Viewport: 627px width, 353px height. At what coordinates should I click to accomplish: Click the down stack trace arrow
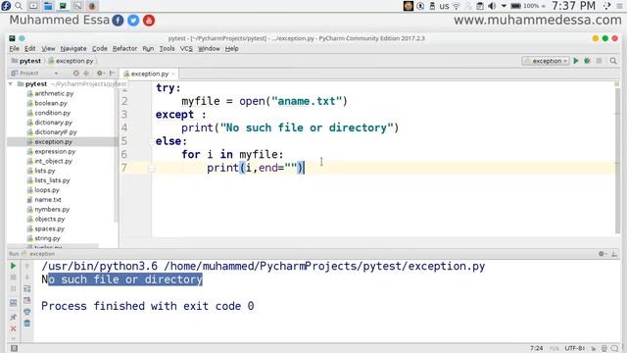click(27, 277)
